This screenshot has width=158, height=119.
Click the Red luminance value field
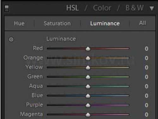coord(147,49)
